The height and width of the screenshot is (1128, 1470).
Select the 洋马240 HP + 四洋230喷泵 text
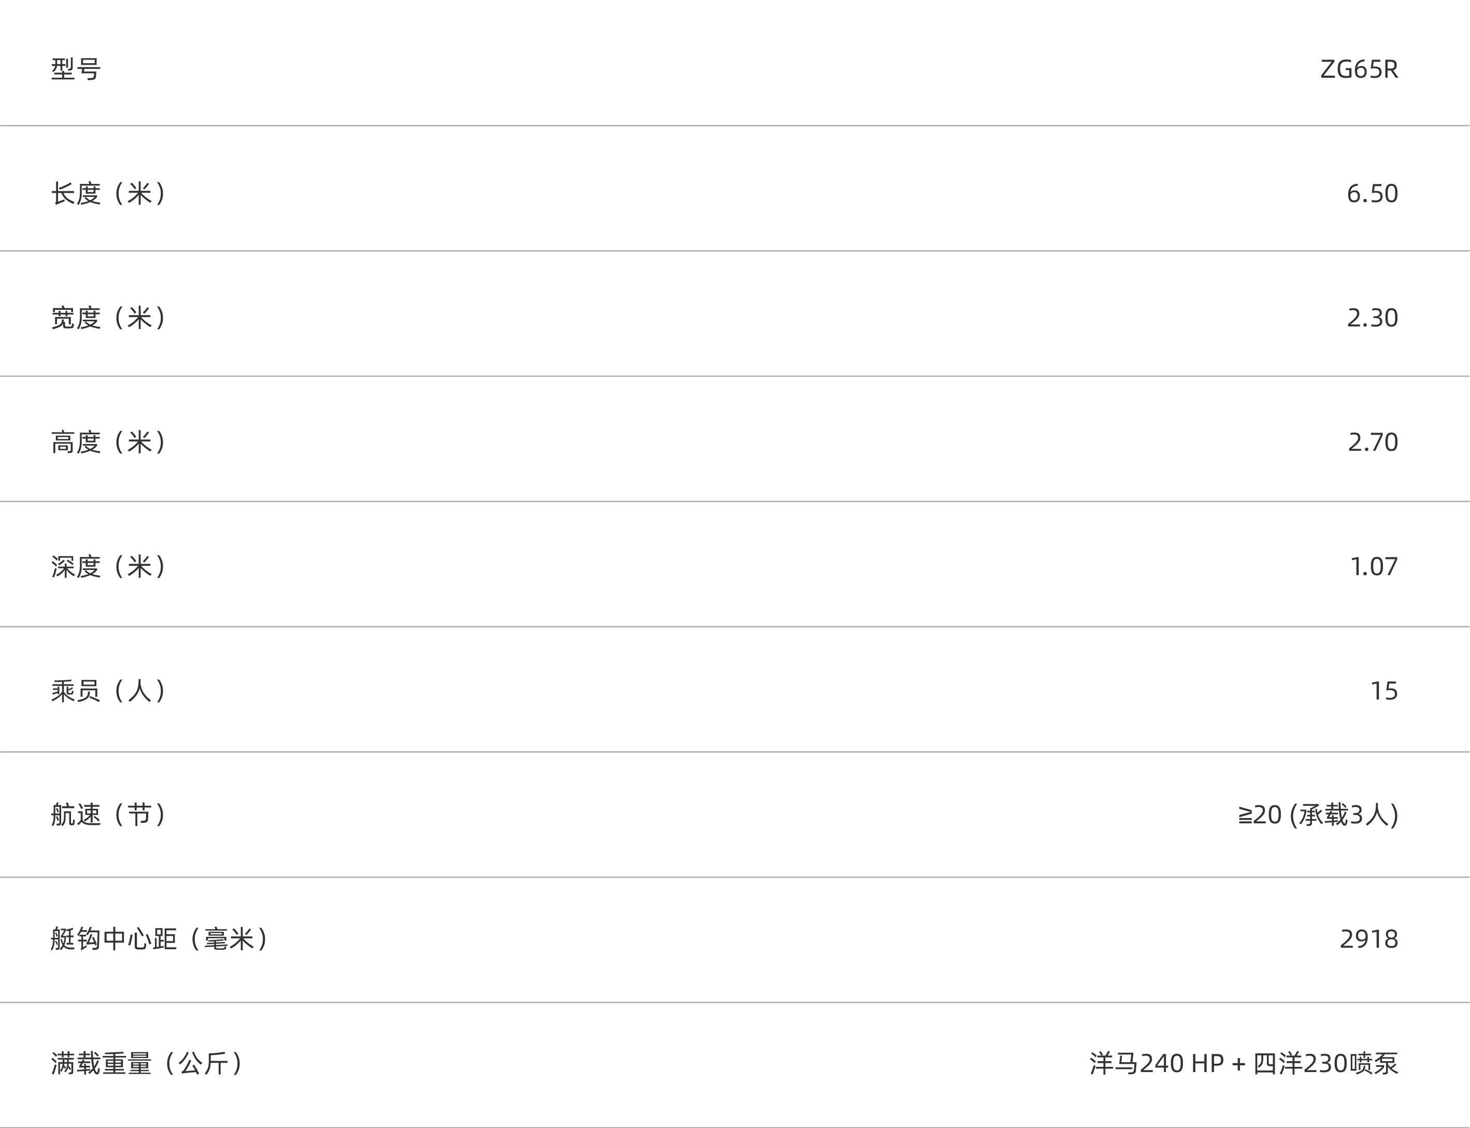click(x=1243, y=1064)
